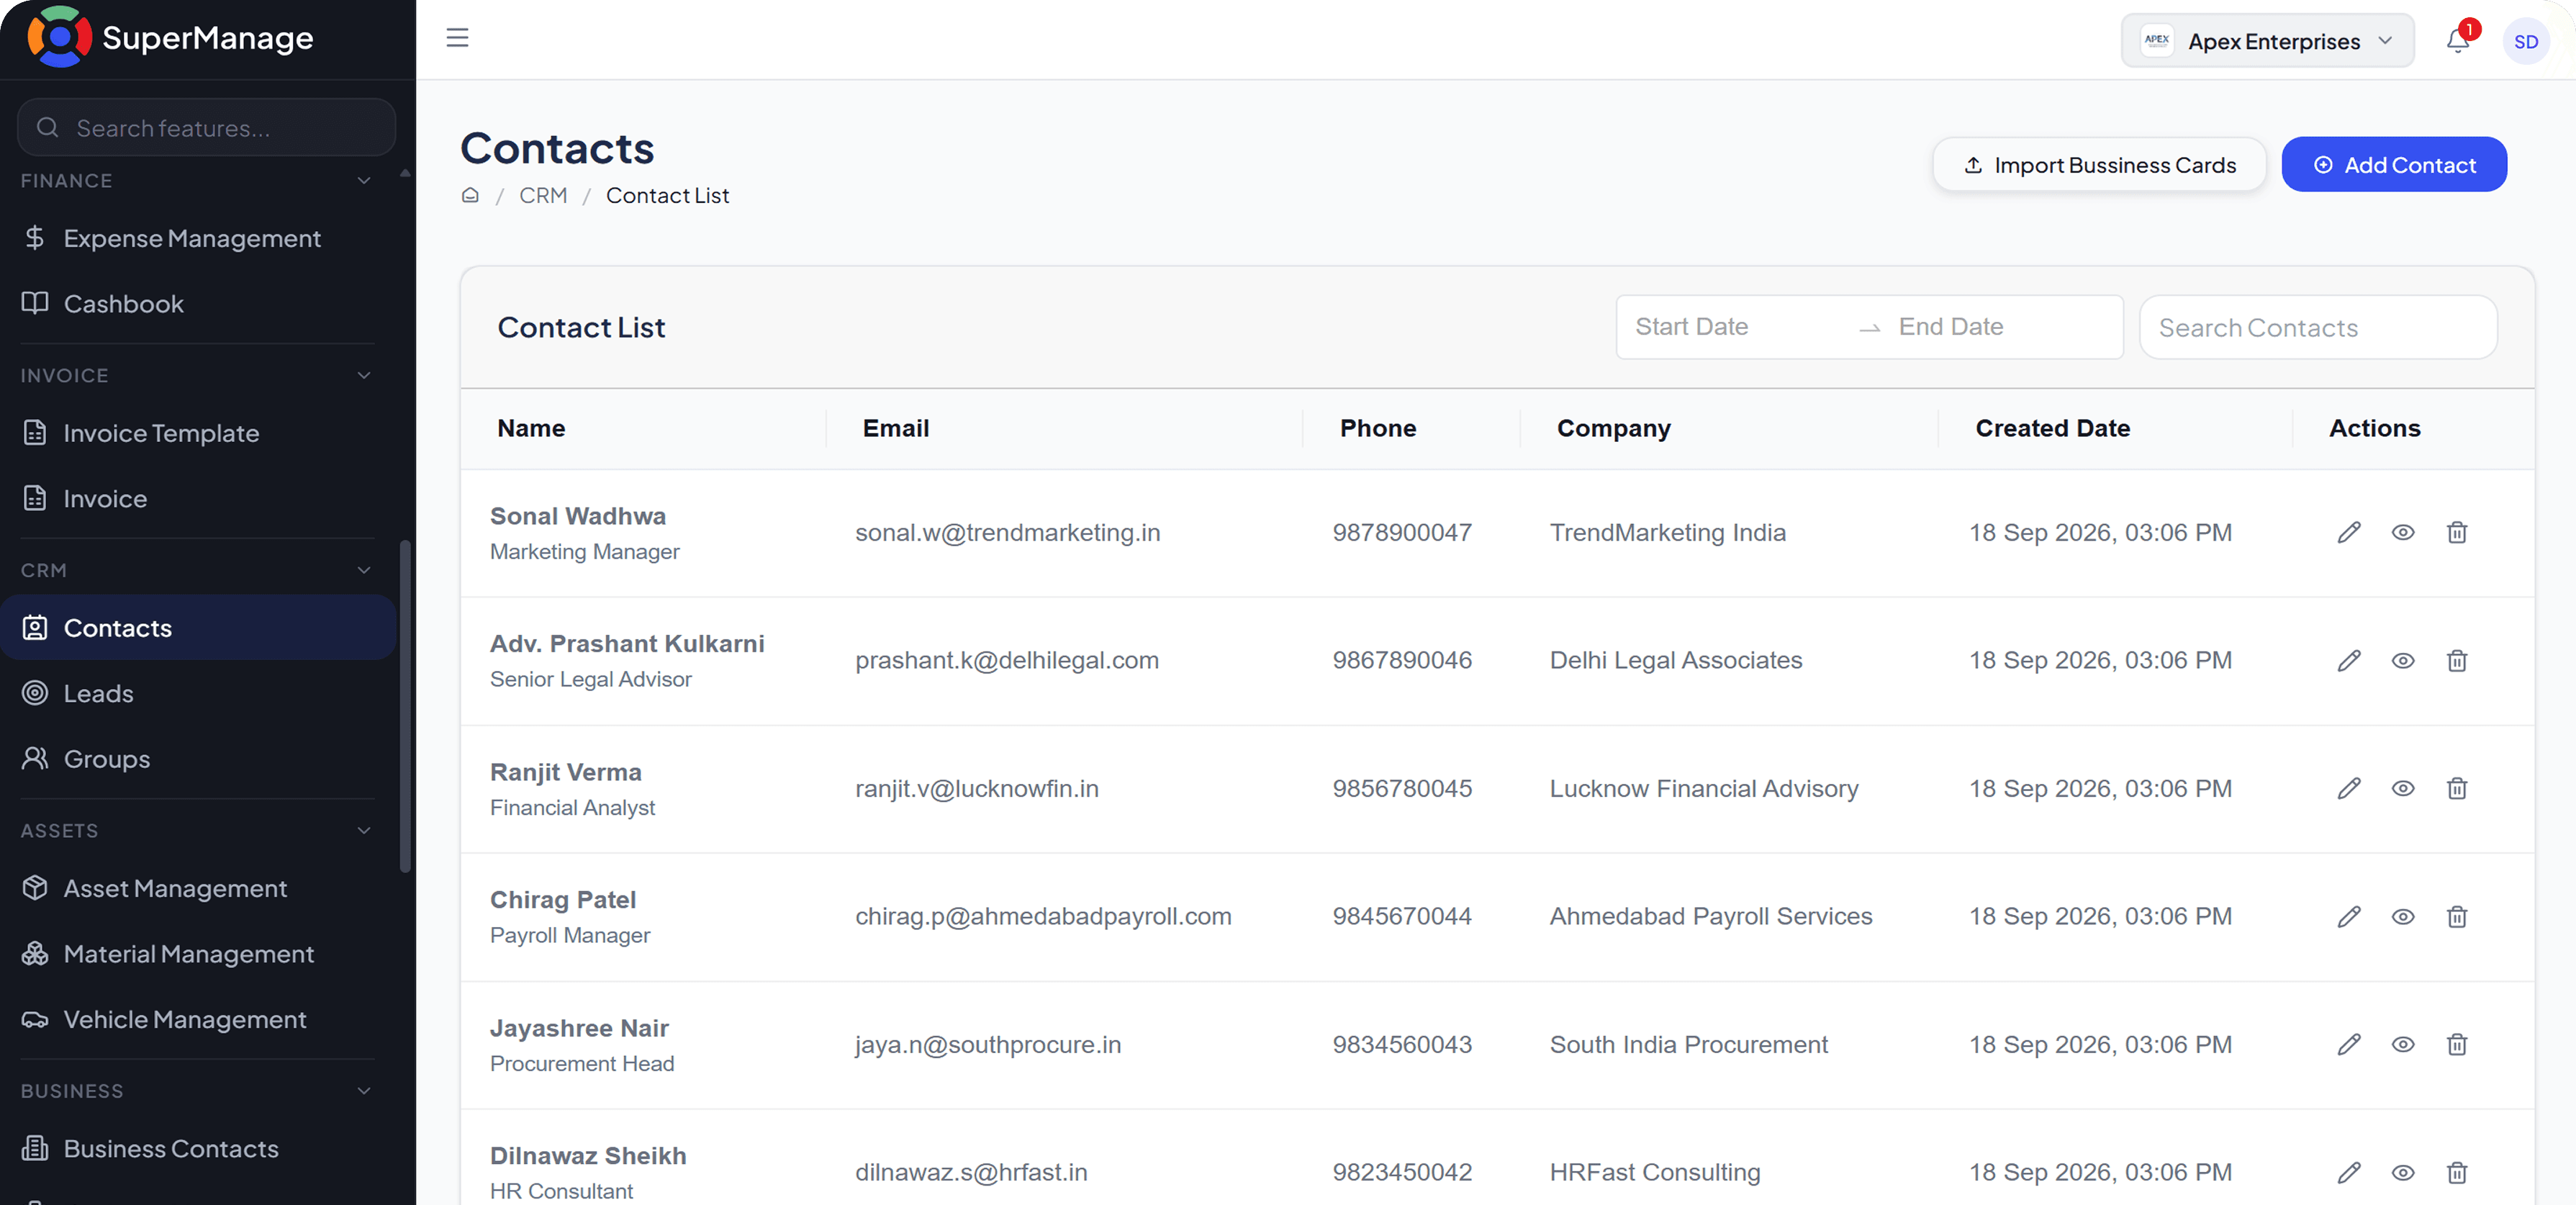Delete Sonal Wadhwa contact with trash icon
2576x1205 pixels.
[x=2457, y=532]
